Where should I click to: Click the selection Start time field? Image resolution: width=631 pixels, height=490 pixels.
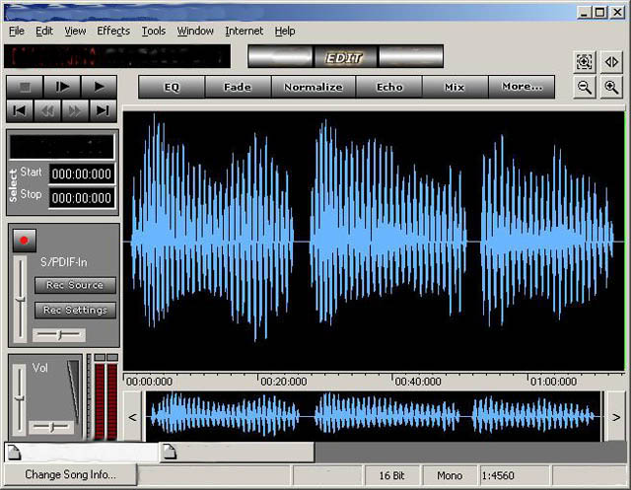click(x=82, y=174)
